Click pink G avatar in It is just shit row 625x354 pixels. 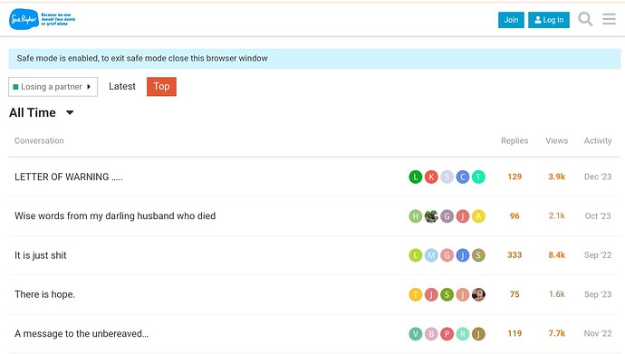click(x=447, y=255)
